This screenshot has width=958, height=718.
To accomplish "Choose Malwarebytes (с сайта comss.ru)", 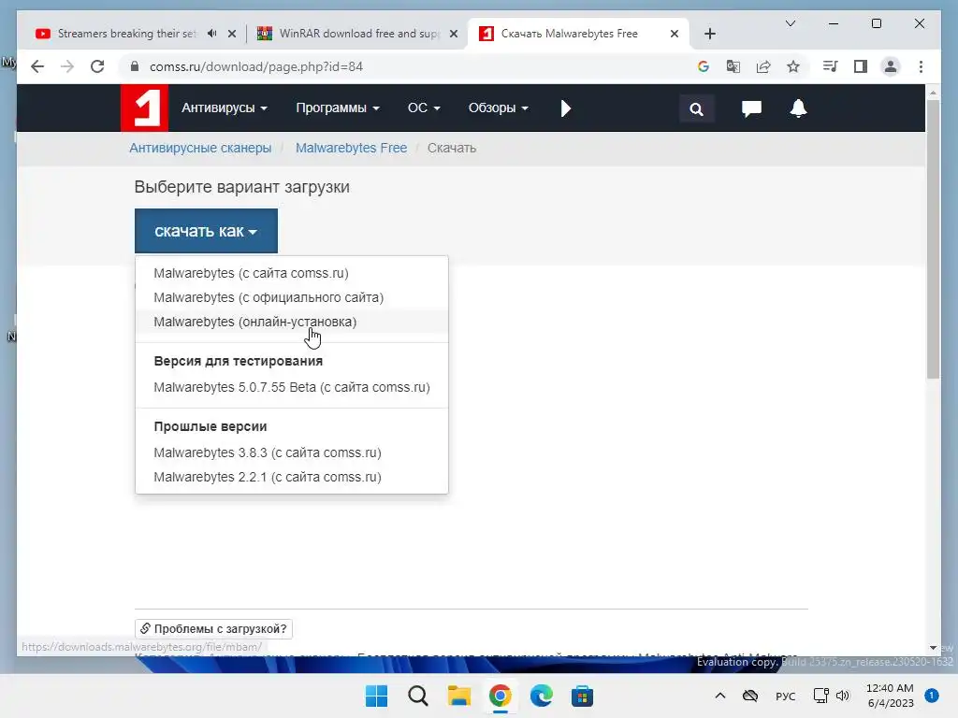I will 292,273.
